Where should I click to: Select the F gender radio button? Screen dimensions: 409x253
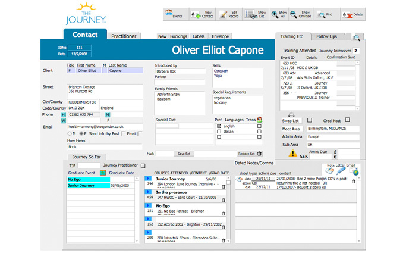coord(81,133)
